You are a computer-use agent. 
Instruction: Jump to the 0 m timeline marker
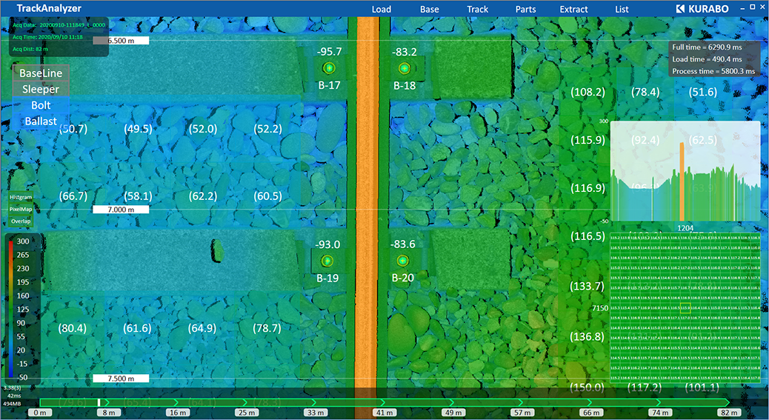click(x=40, y=413)
